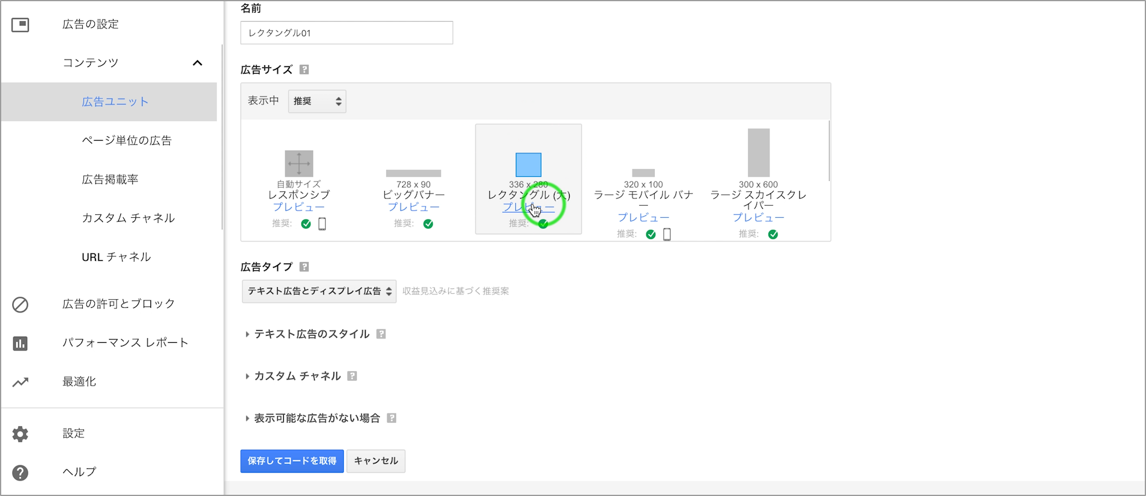Click green recommended checkmark under ビッグバナー

pos(428,224)
